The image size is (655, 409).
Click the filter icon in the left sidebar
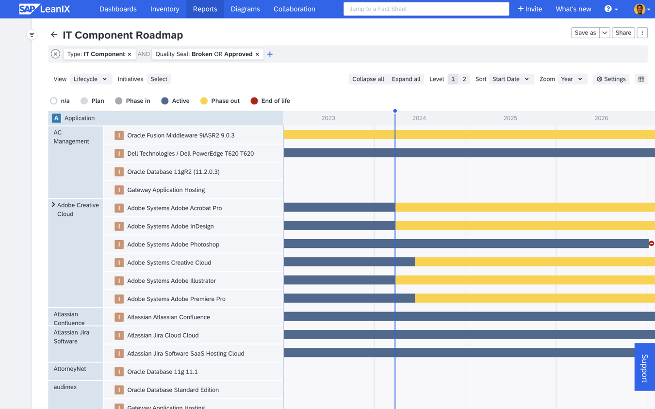pos(32,34)
